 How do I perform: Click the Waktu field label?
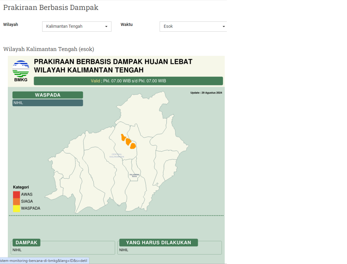(x=127, y=24)
